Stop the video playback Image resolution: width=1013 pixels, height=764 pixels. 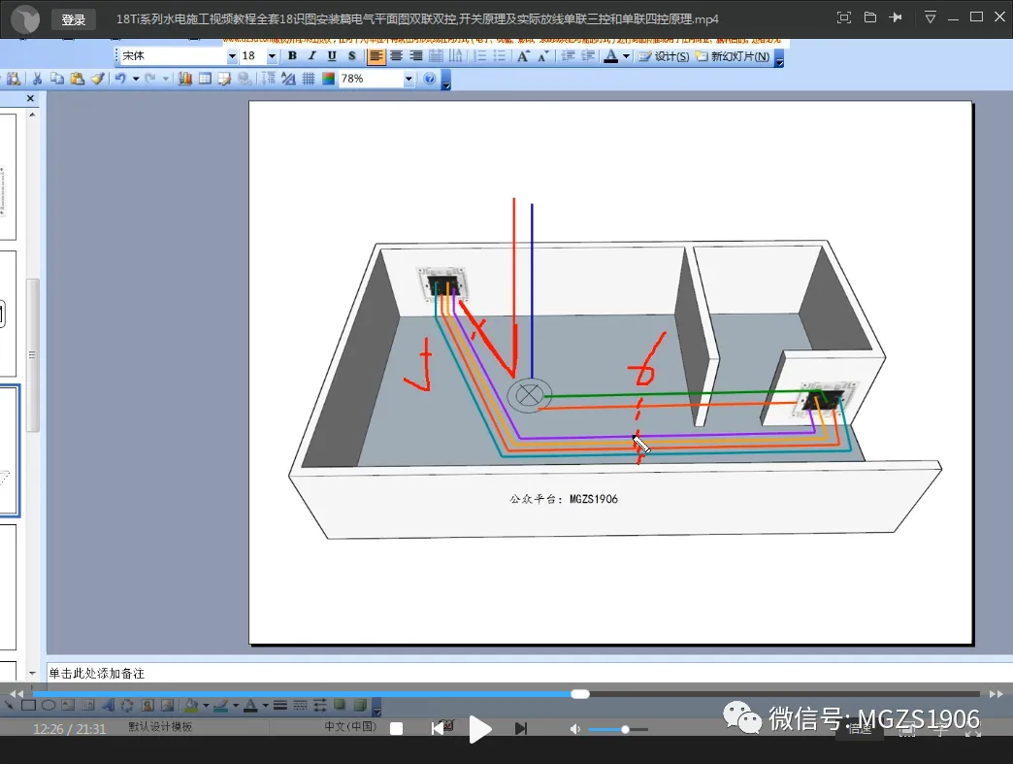click(x=397, y=728)
